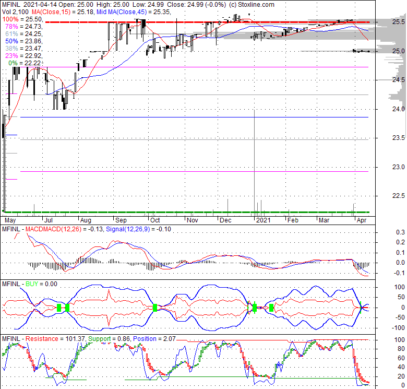Click the 23% = 22.92 Fibonacci label

tap(23, 55)
